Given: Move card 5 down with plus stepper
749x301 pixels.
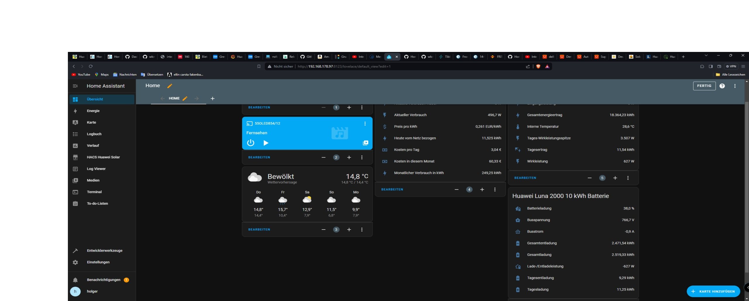Looking at the screenshot, I should (x=615, y=178).
